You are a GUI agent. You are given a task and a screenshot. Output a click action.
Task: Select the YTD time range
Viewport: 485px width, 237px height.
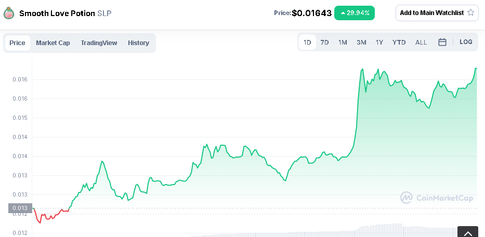399,43
